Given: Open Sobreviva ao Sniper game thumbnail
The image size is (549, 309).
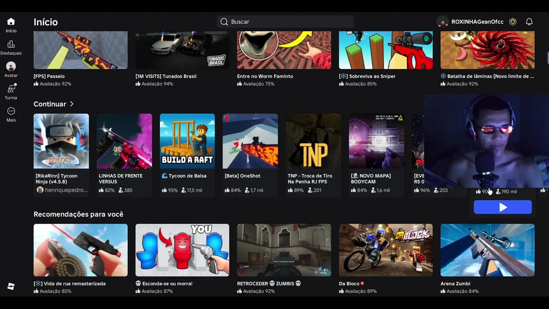Looking at the screenshot, I should point(386,50).
